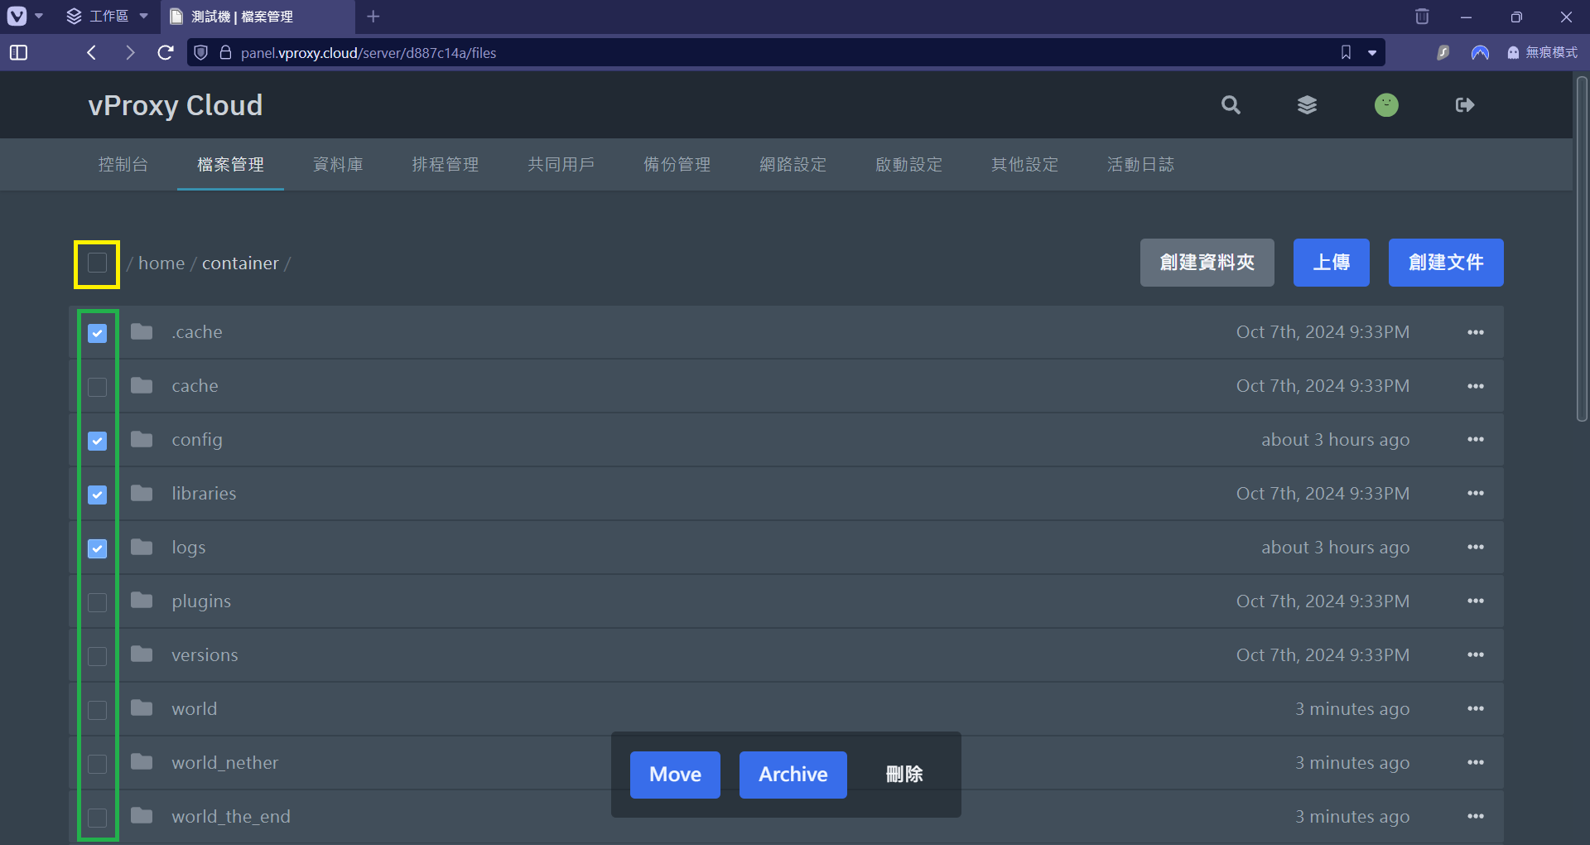Click the search magnifier icon in header
This screenshot has height=845, width=1590.
1231,105
